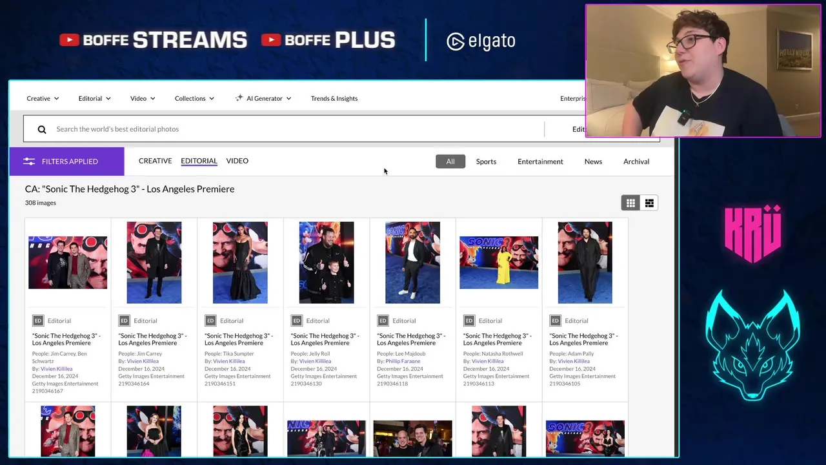
Task: Open Vivien Killilea link under Natasha Rothwell
Action: click(487, 361)
